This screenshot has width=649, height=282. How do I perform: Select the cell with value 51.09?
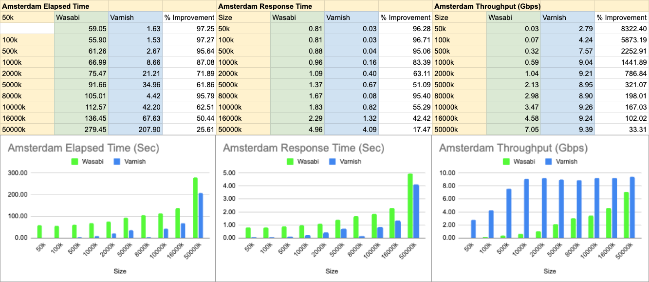tap(406, 84)
